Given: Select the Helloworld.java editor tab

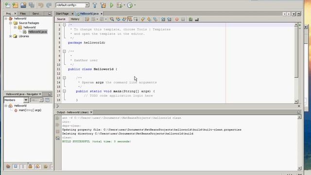Looking at the screenshot, I should pyautogui.click(x=89, y=14).
